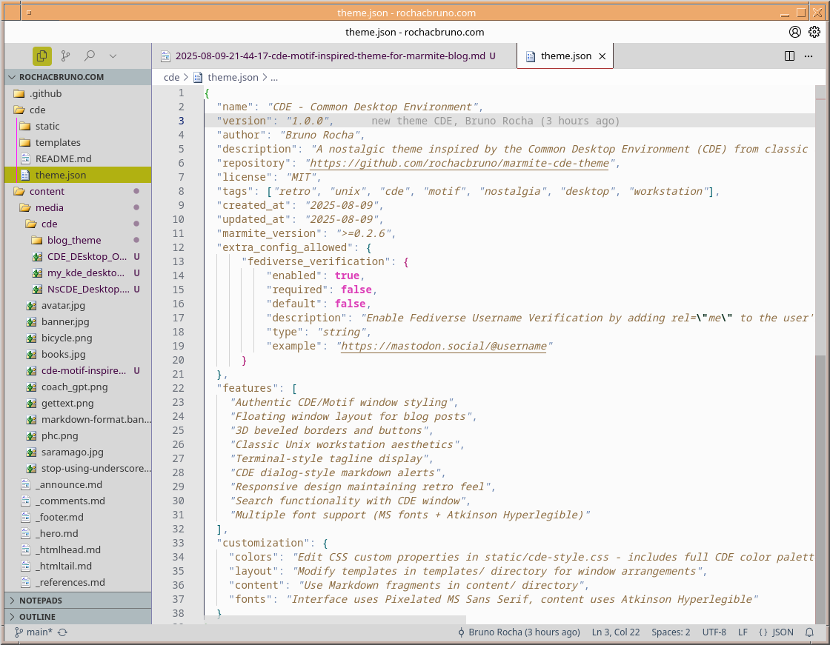The width and height of the screenshot is (830, 645).
Task: Open bicycle.png in the explorer
Action: [x=78, y=338]
